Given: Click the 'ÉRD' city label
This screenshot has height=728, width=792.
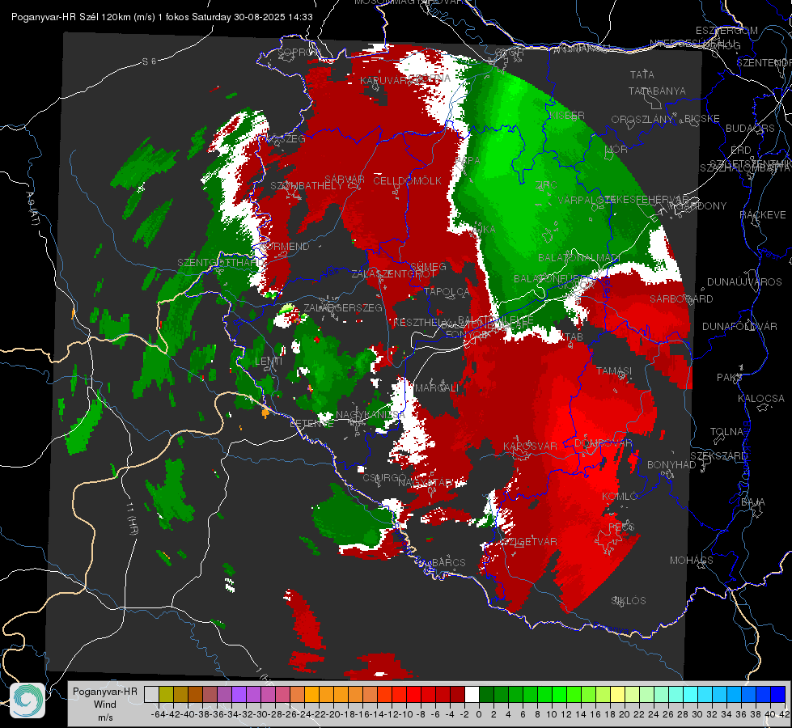Looking at the screenshot, I should click(x=741, y=150).
